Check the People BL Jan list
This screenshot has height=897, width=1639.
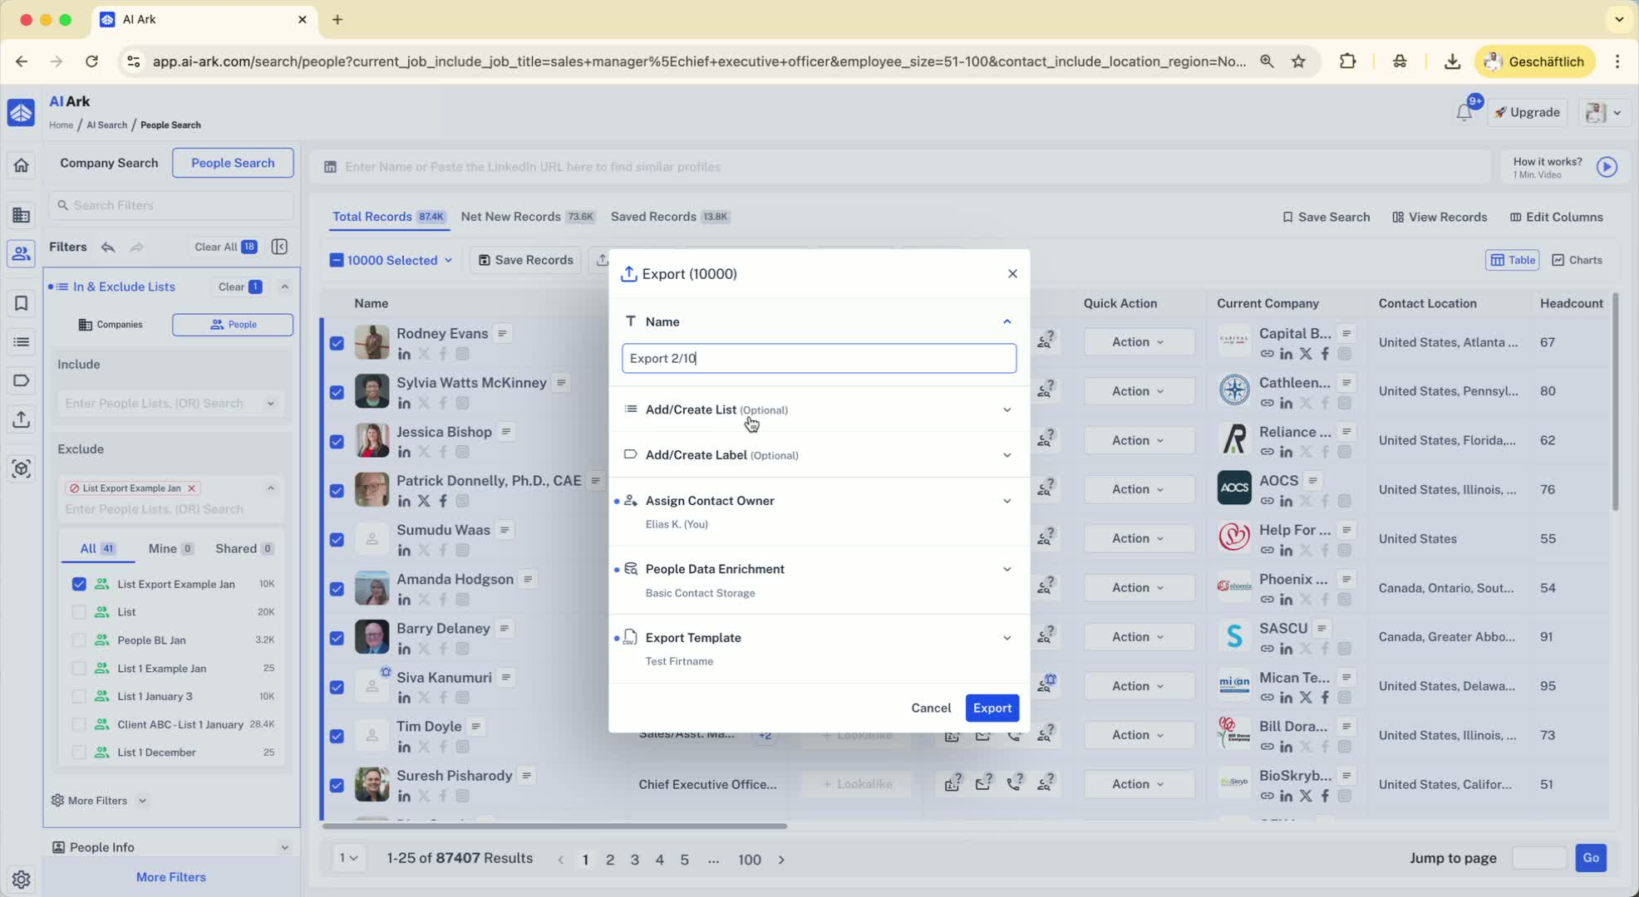coord(79,640)
